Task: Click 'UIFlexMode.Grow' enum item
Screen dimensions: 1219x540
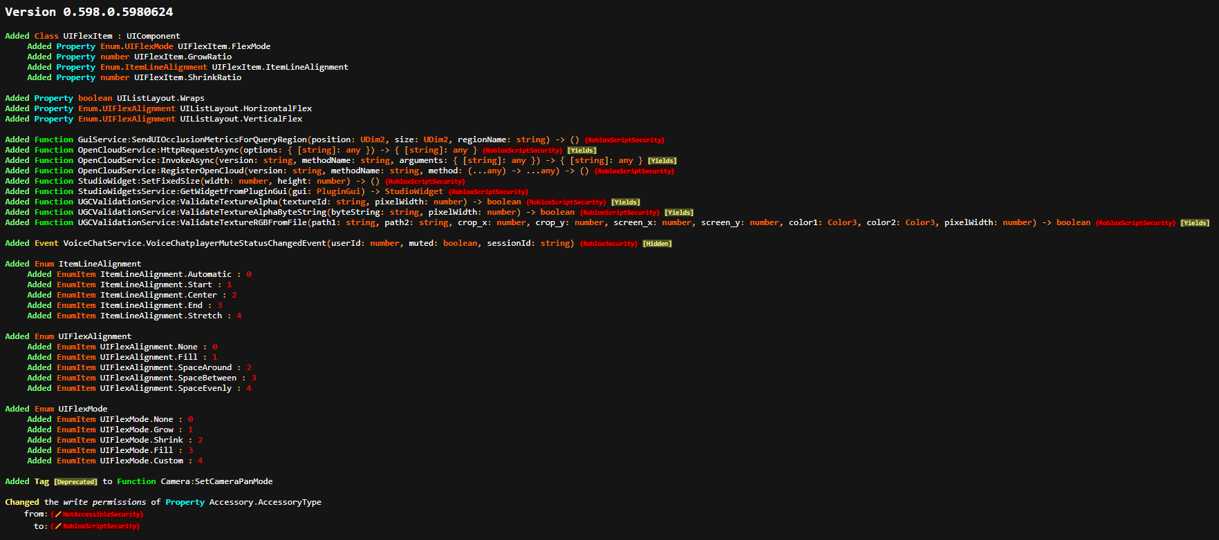Action: pos(137,430)
